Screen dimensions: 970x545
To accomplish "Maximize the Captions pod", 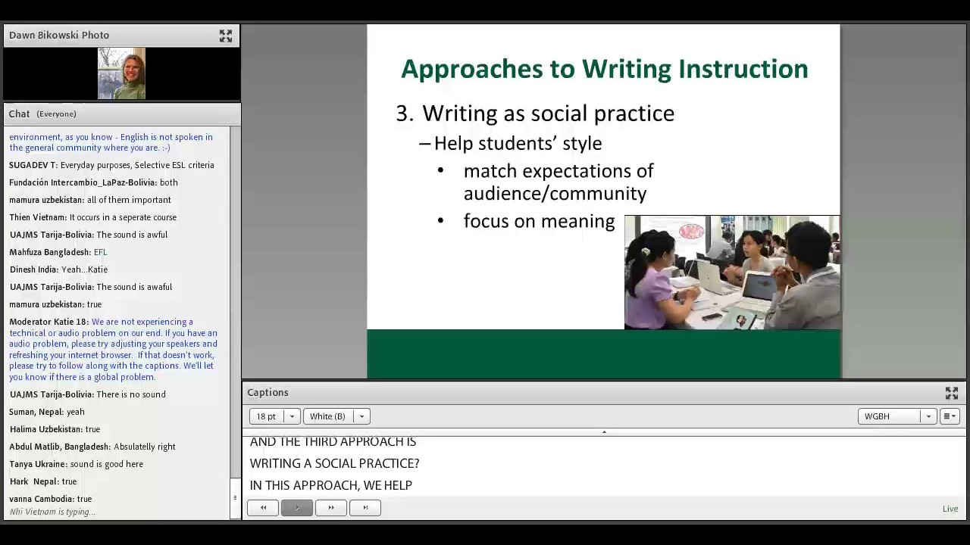I will click(952, 393).
